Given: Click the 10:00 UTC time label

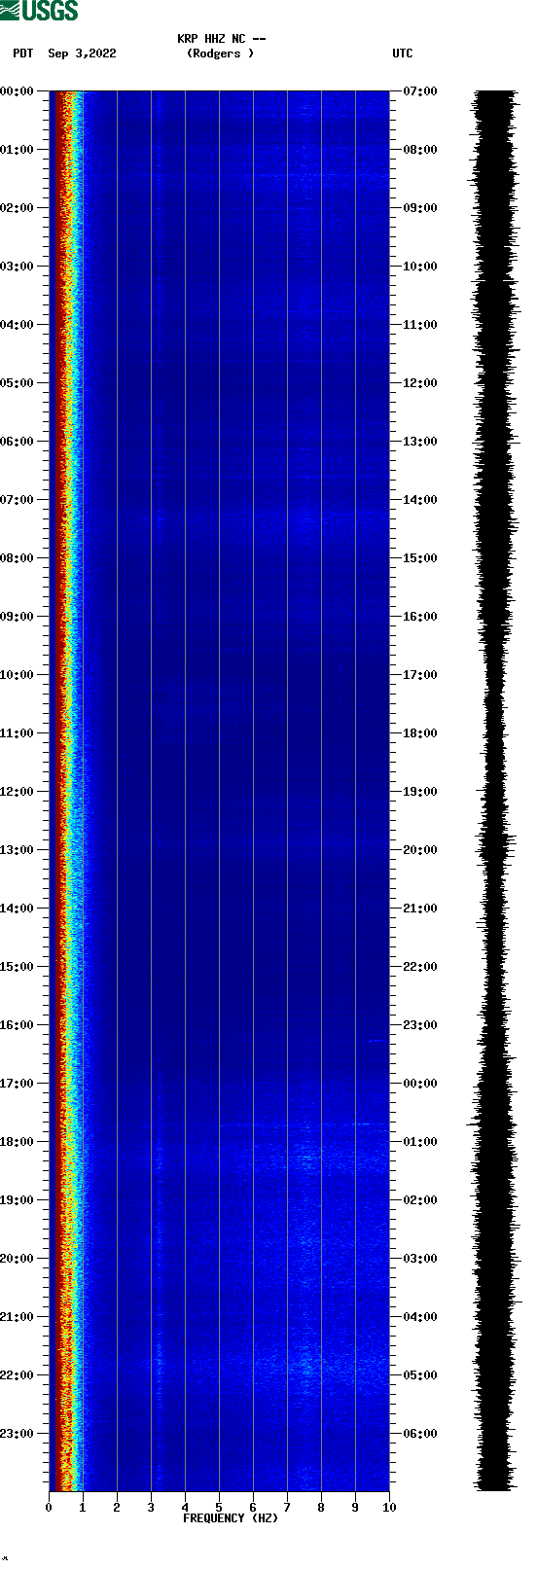Looking at the screenshot, I should click(x=420, y=267).
